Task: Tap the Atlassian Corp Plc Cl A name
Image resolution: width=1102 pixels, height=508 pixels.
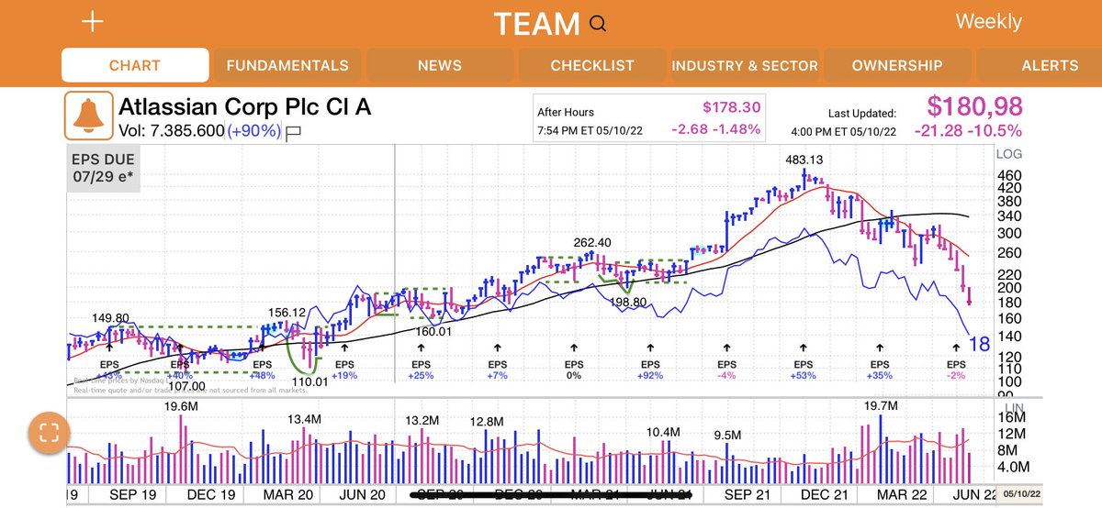Action: coord(245,107)
